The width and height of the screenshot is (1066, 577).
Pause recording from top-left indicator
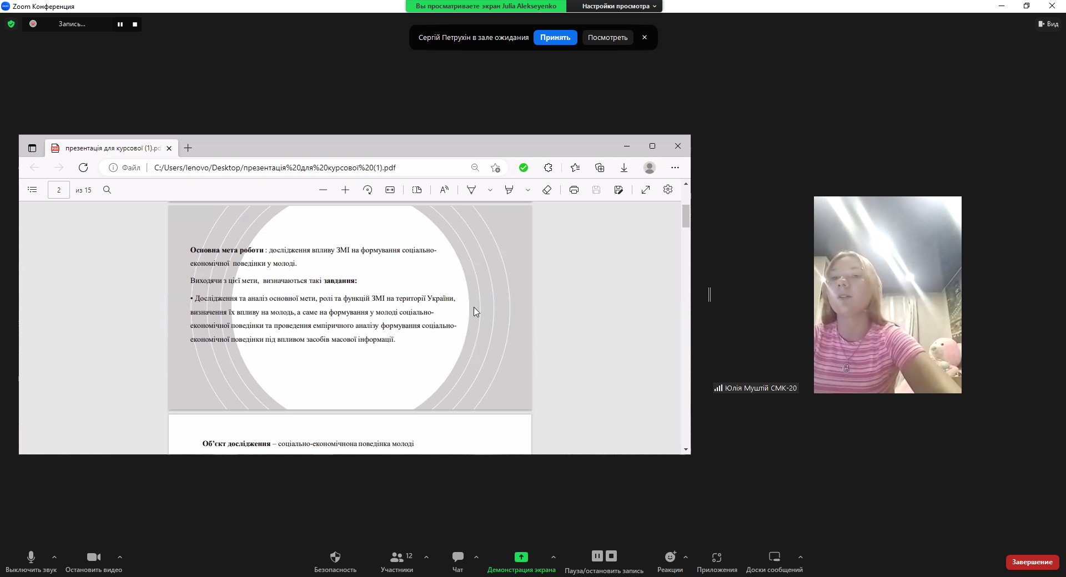(x=120, y=24)
